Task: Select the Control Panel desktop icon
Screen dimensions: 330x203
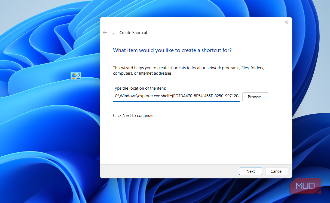Action: coord(76,76)
